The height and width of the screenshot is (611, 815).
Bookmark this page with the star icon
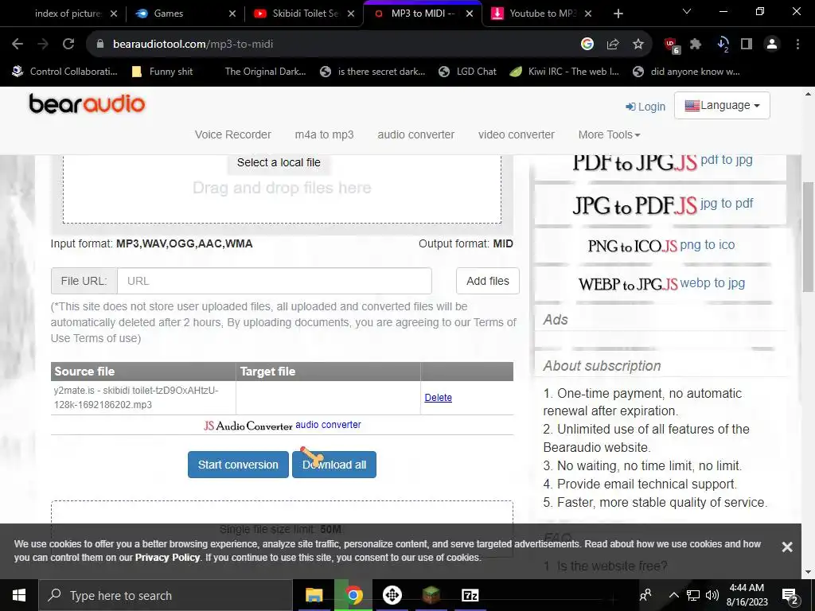coord(638,45)
